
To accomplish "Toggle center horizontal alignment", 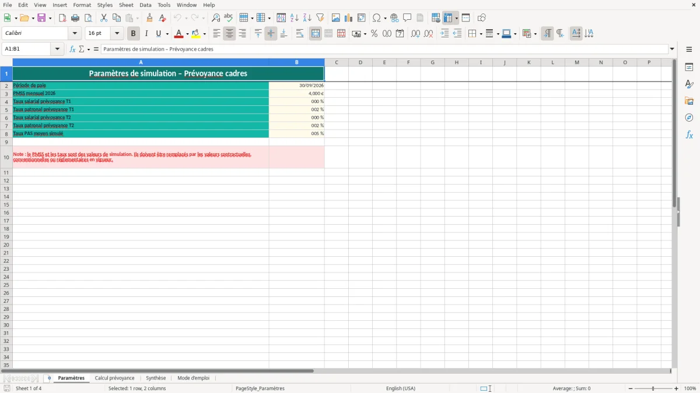I will (229, 34).
